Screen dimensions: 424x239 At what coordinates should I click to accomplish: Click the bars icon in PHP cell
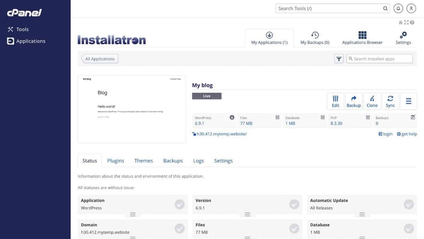368,117
